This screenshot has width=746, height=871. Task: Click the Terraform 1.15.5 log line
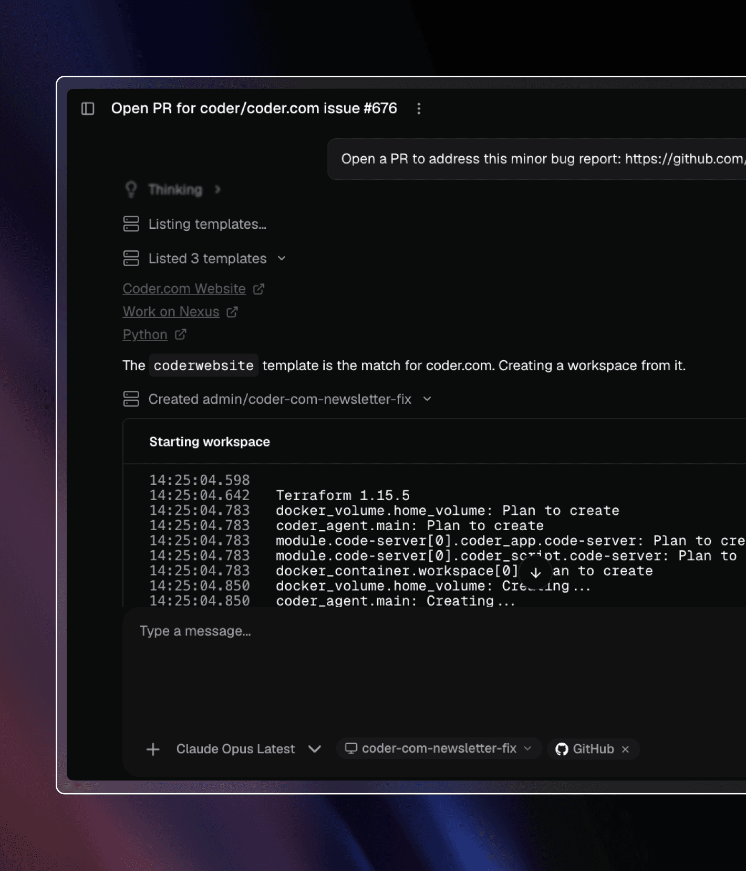(343, 495)
